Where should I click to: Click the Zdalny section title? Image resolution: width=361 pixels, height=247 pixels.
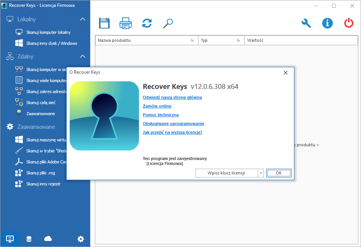(26, 57)
